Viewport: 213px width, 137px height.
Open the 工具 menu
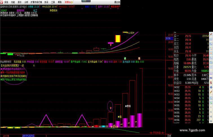tap(53, 2)
